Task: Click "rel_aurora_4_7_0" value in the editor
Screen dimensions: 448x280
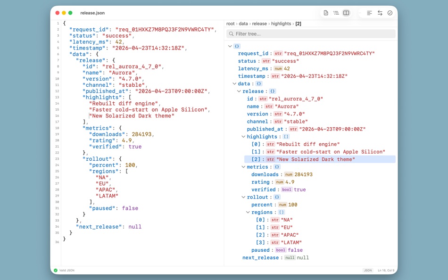Action: tap(132, 66)
